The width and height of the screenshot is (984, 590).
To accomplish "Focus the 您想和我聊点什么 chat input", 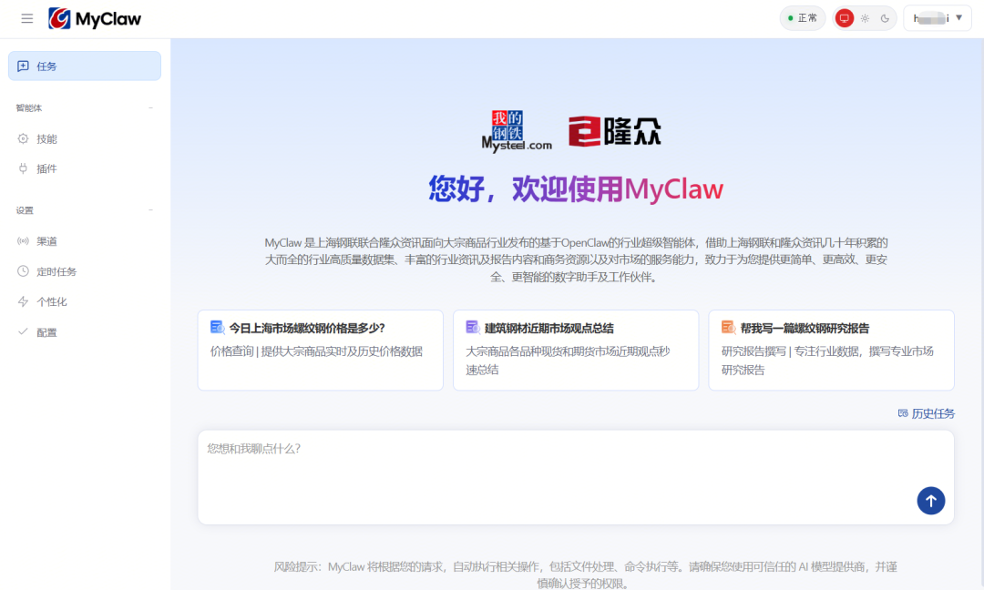I will (576, 477).
